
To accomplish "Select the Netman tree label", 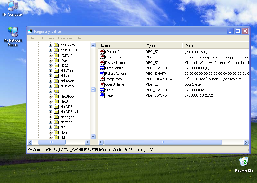I will click(x=66, y=122).
